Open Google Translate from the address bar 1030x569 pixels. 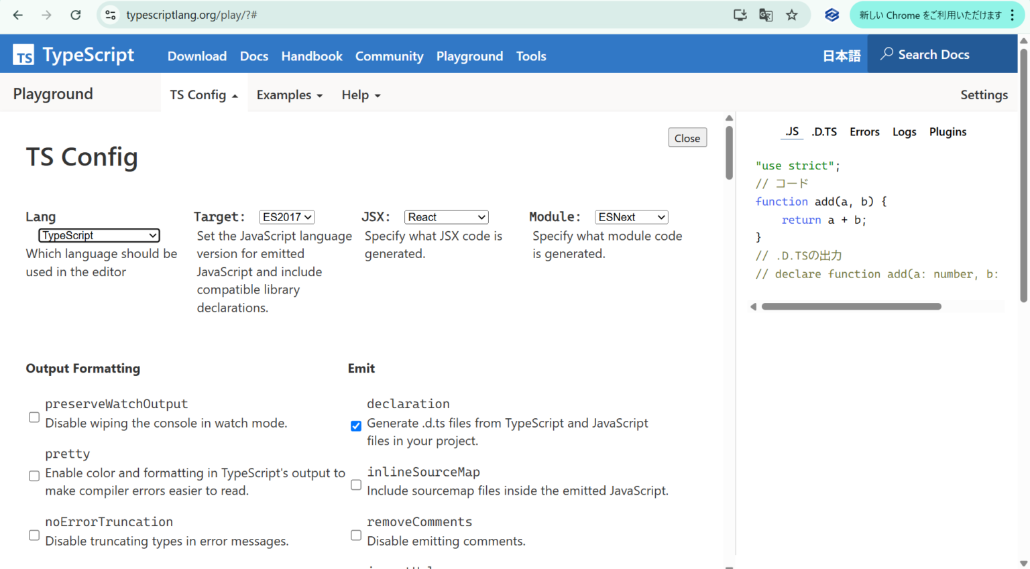point(765,15)
